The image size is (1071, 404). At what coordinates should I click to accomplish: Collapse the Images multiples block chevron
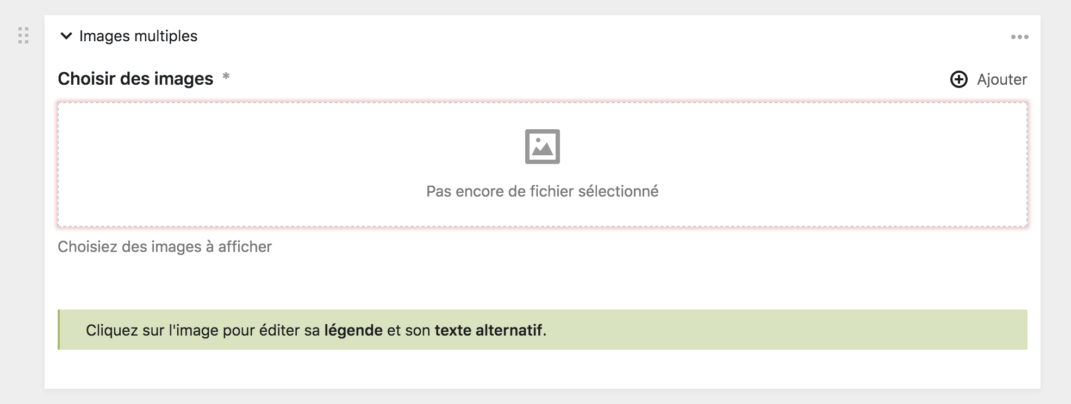pos(66,36)
